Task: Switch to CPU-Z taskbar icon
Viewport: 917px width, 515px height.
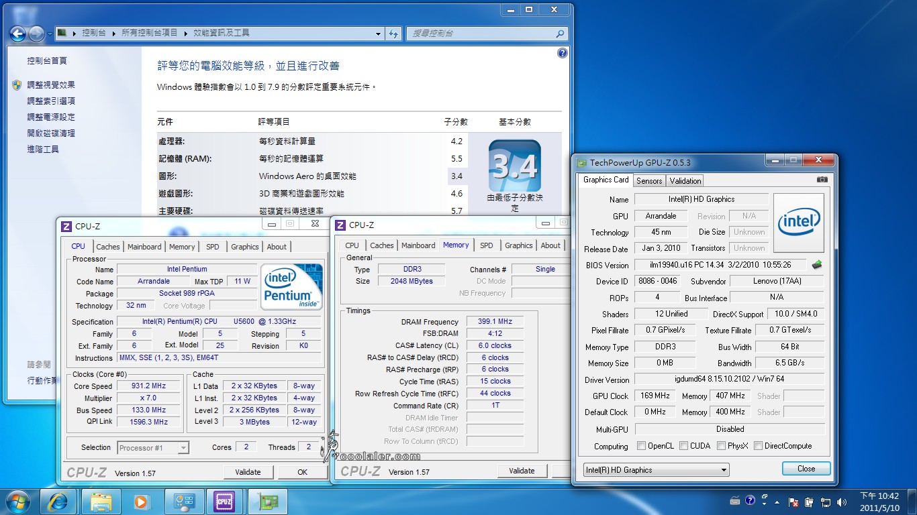Action: 224,502
